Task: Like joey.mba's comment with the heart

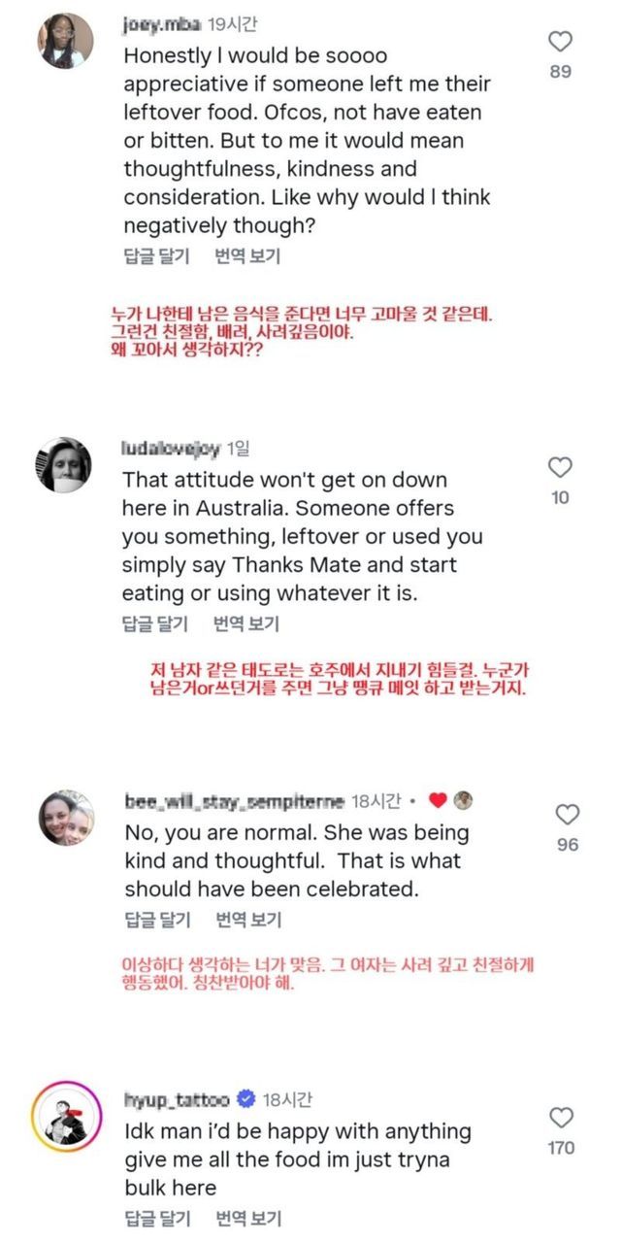Action: coord(561,42)
